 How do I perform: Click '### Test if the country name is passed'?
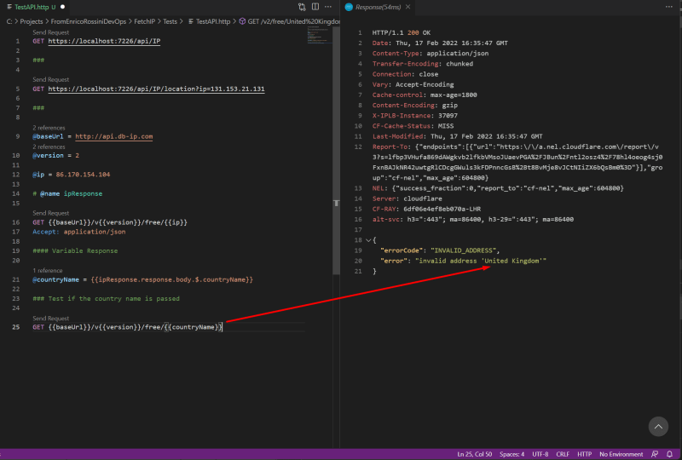pyautogui.click(x=106, y=299)
